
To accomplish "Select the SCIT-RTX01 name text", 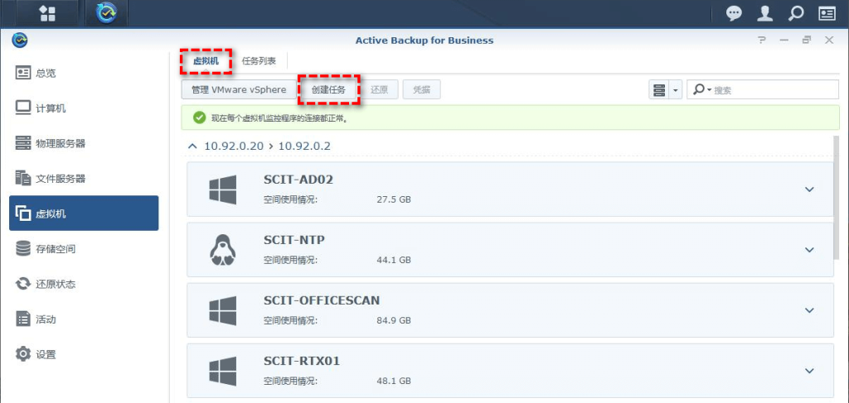I will (302, 360).
